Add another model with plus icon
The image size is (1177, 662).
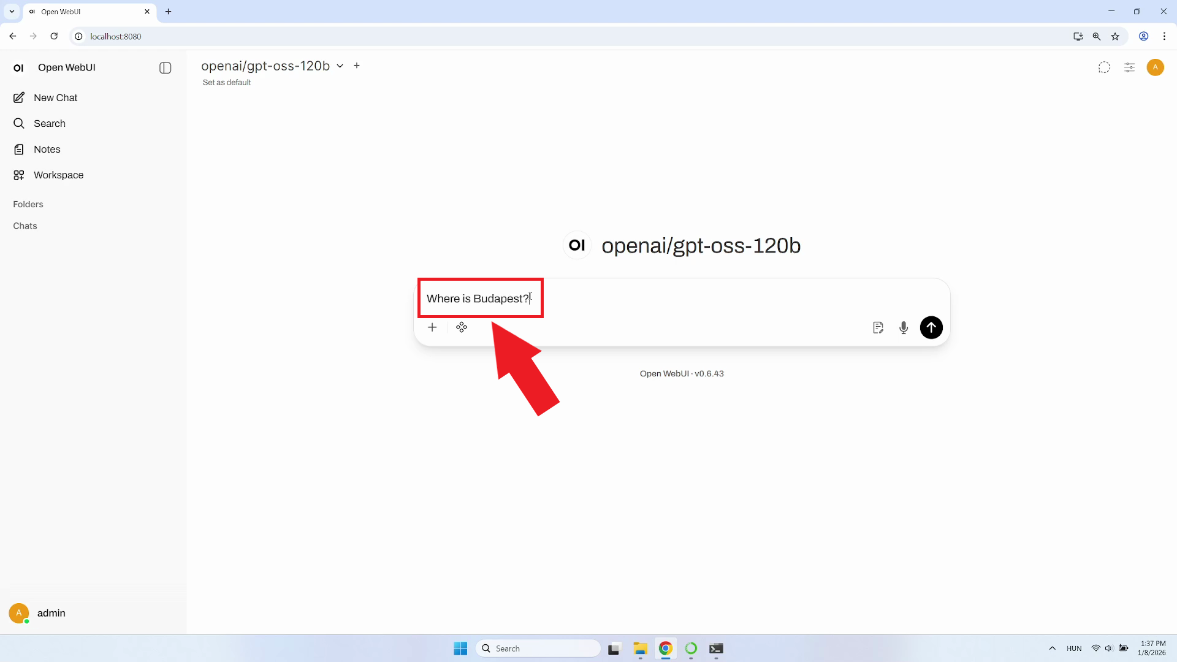tap(357, 66)
